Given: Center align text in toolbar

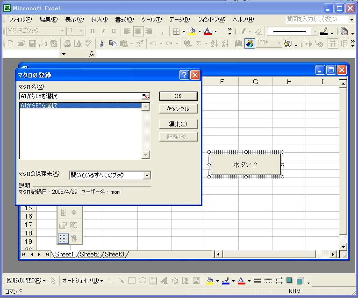Looking at the screenshot, I should [x=138, y=31].
